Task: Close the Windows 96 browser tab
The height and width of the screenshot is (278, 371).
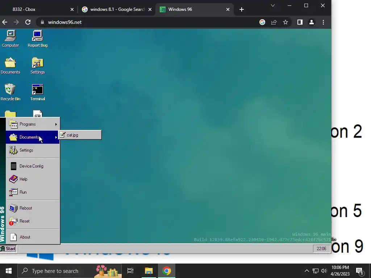Action: click(x=228, y=9)
